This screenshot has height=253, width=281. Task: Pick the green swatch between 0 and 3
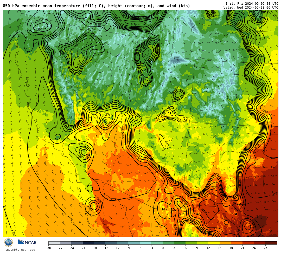[x=168, y=243]
